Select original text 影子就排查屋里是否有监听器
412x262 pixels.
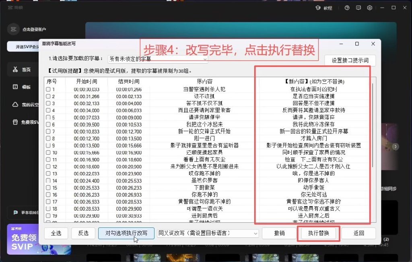[x=204, y=145]
